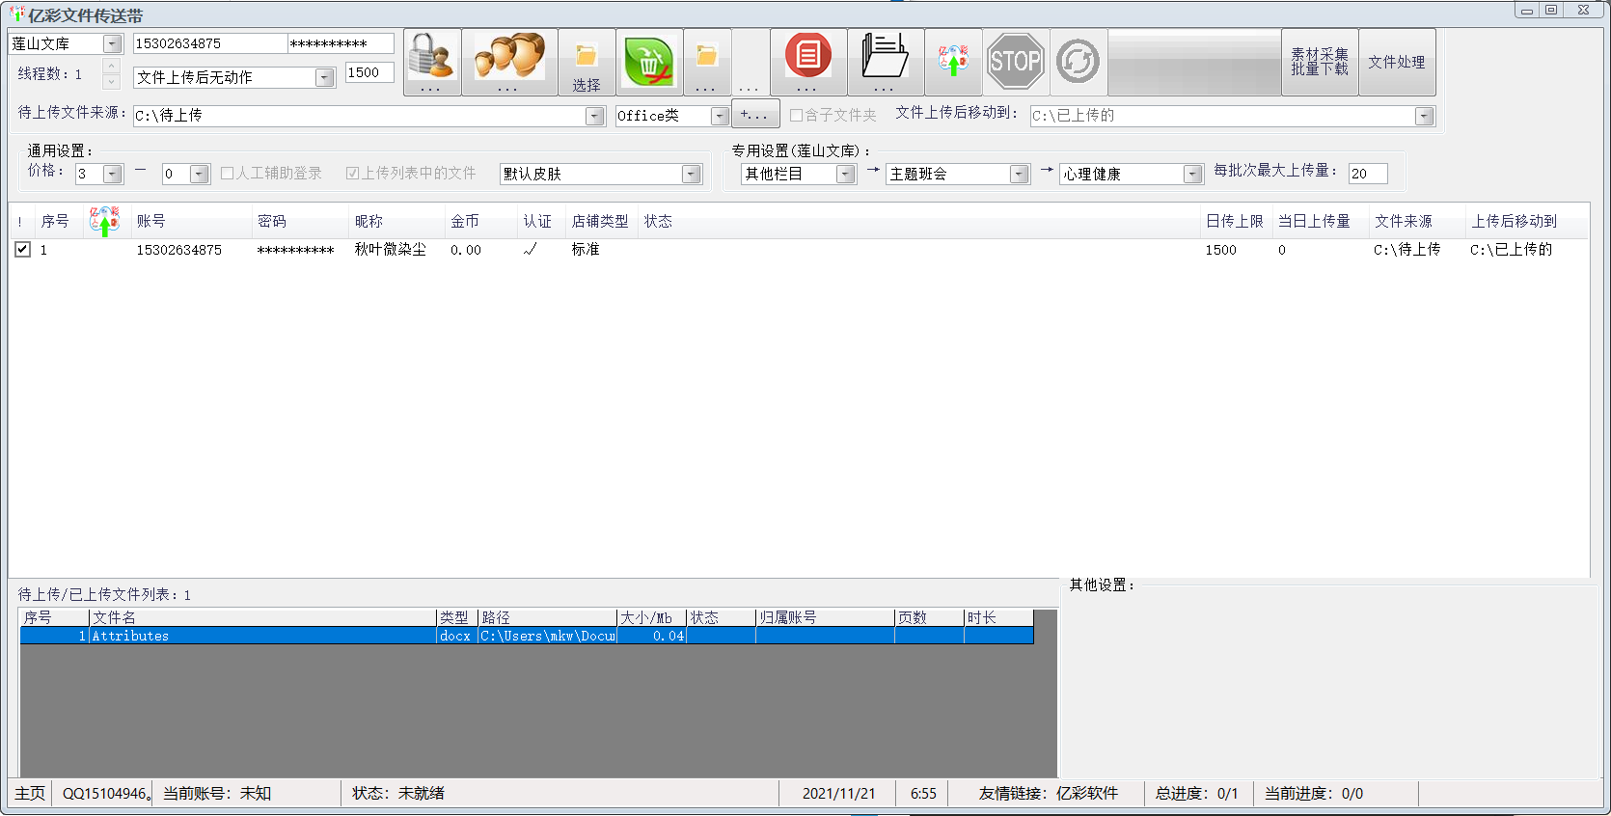Select the Attributes file row
The width and height of the screenshot is (1611, 816).
[x=527, y=636]
